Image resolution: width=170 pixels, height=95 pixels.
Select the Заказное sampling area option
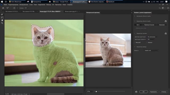click(x=162, y=25)
